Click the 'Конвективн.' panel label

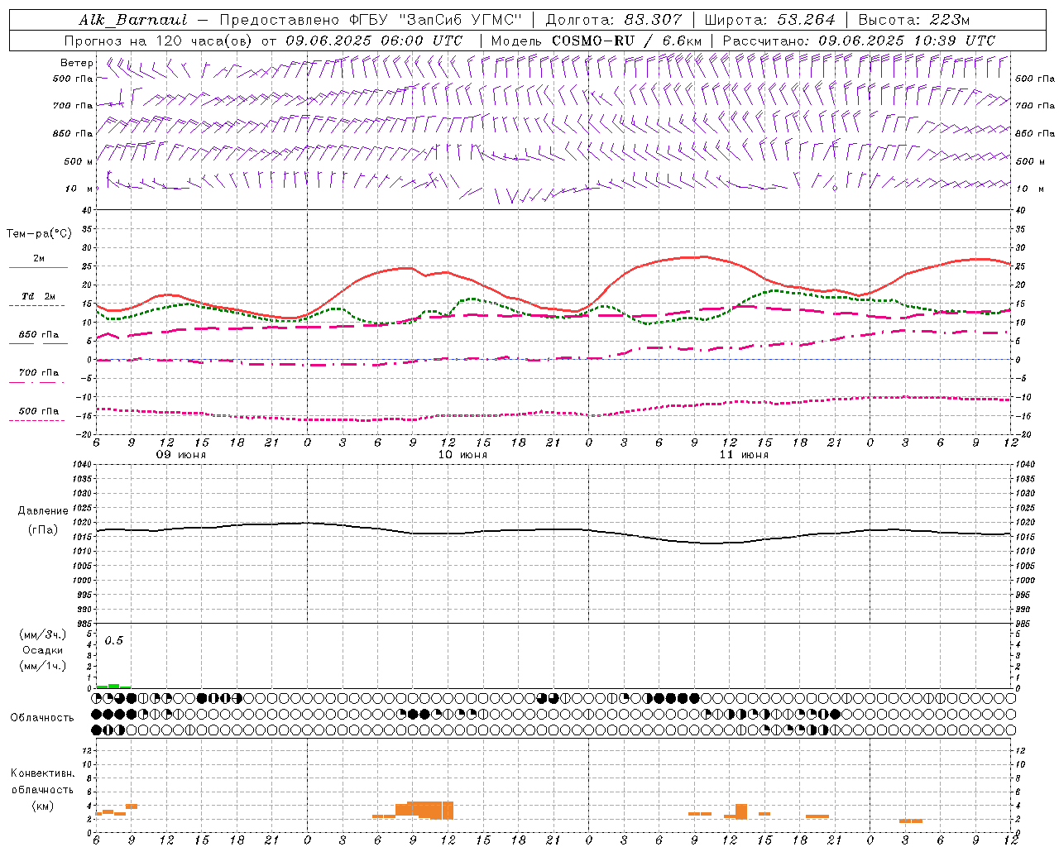(x=43, y=773)
